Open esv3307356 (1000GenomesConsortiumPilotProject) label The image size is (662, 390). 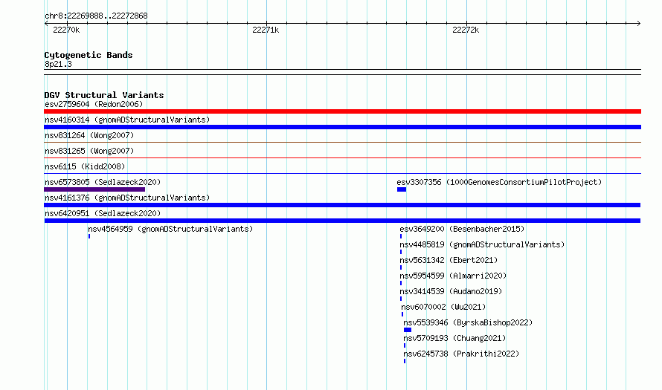coord(499,182)
